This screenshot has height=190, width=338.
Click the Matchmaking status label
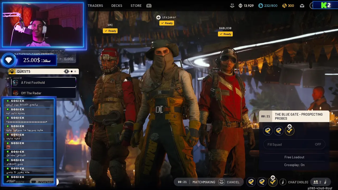tap(204, 182)
